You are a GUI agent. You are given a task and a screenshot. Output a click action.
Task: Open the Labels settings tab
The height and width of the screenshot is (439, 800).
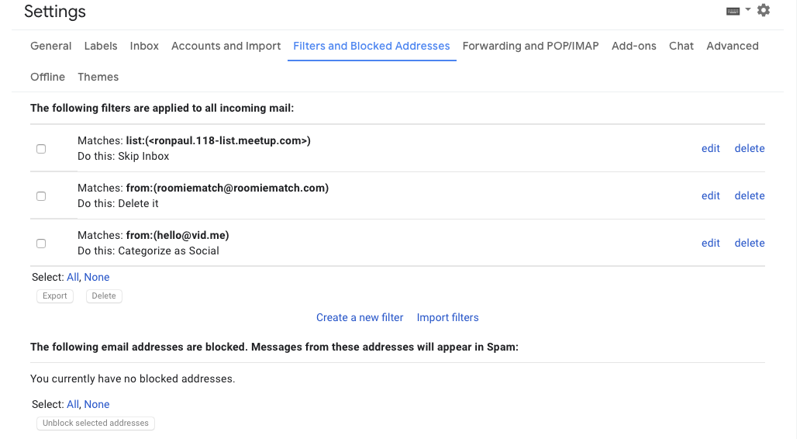[x=101, y=46]
